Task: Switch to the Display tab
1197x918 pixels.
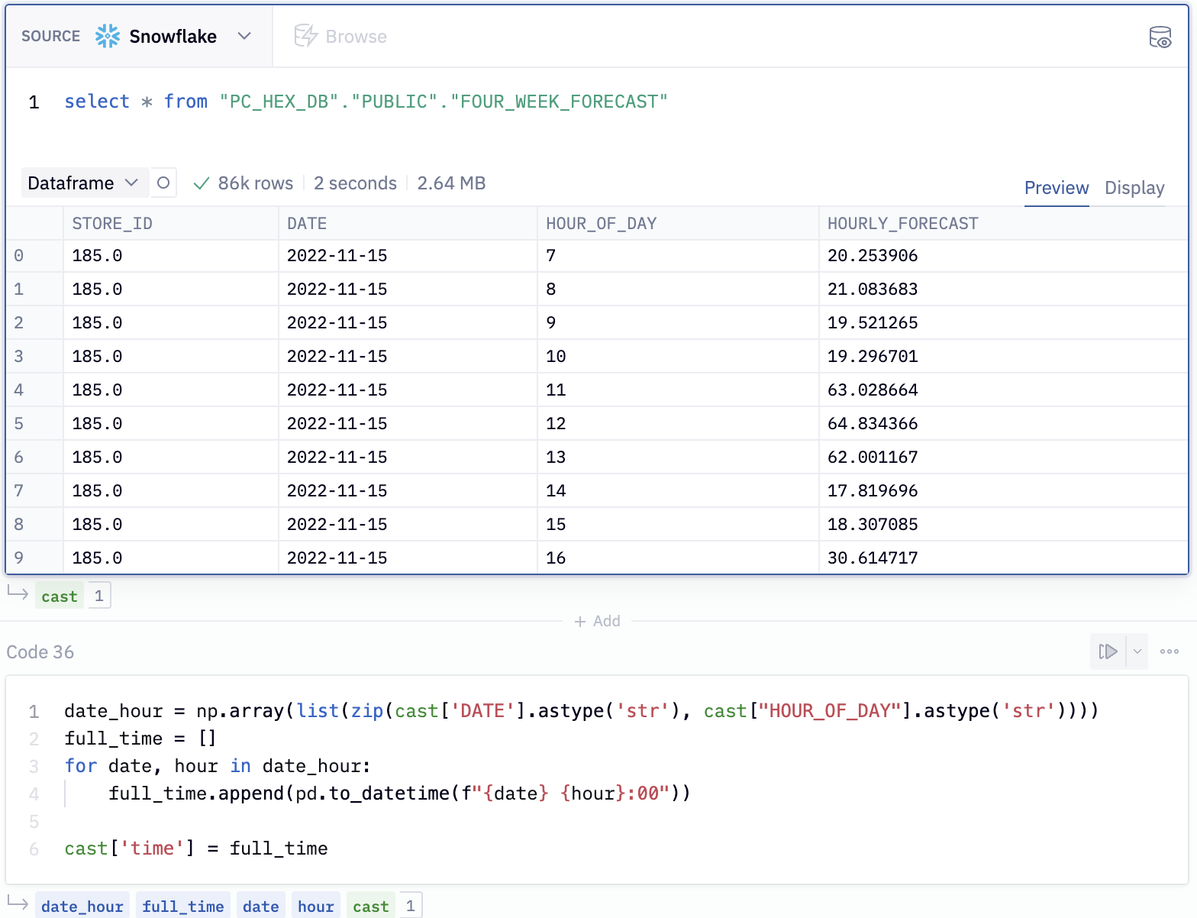Action: click(1134, 188)
